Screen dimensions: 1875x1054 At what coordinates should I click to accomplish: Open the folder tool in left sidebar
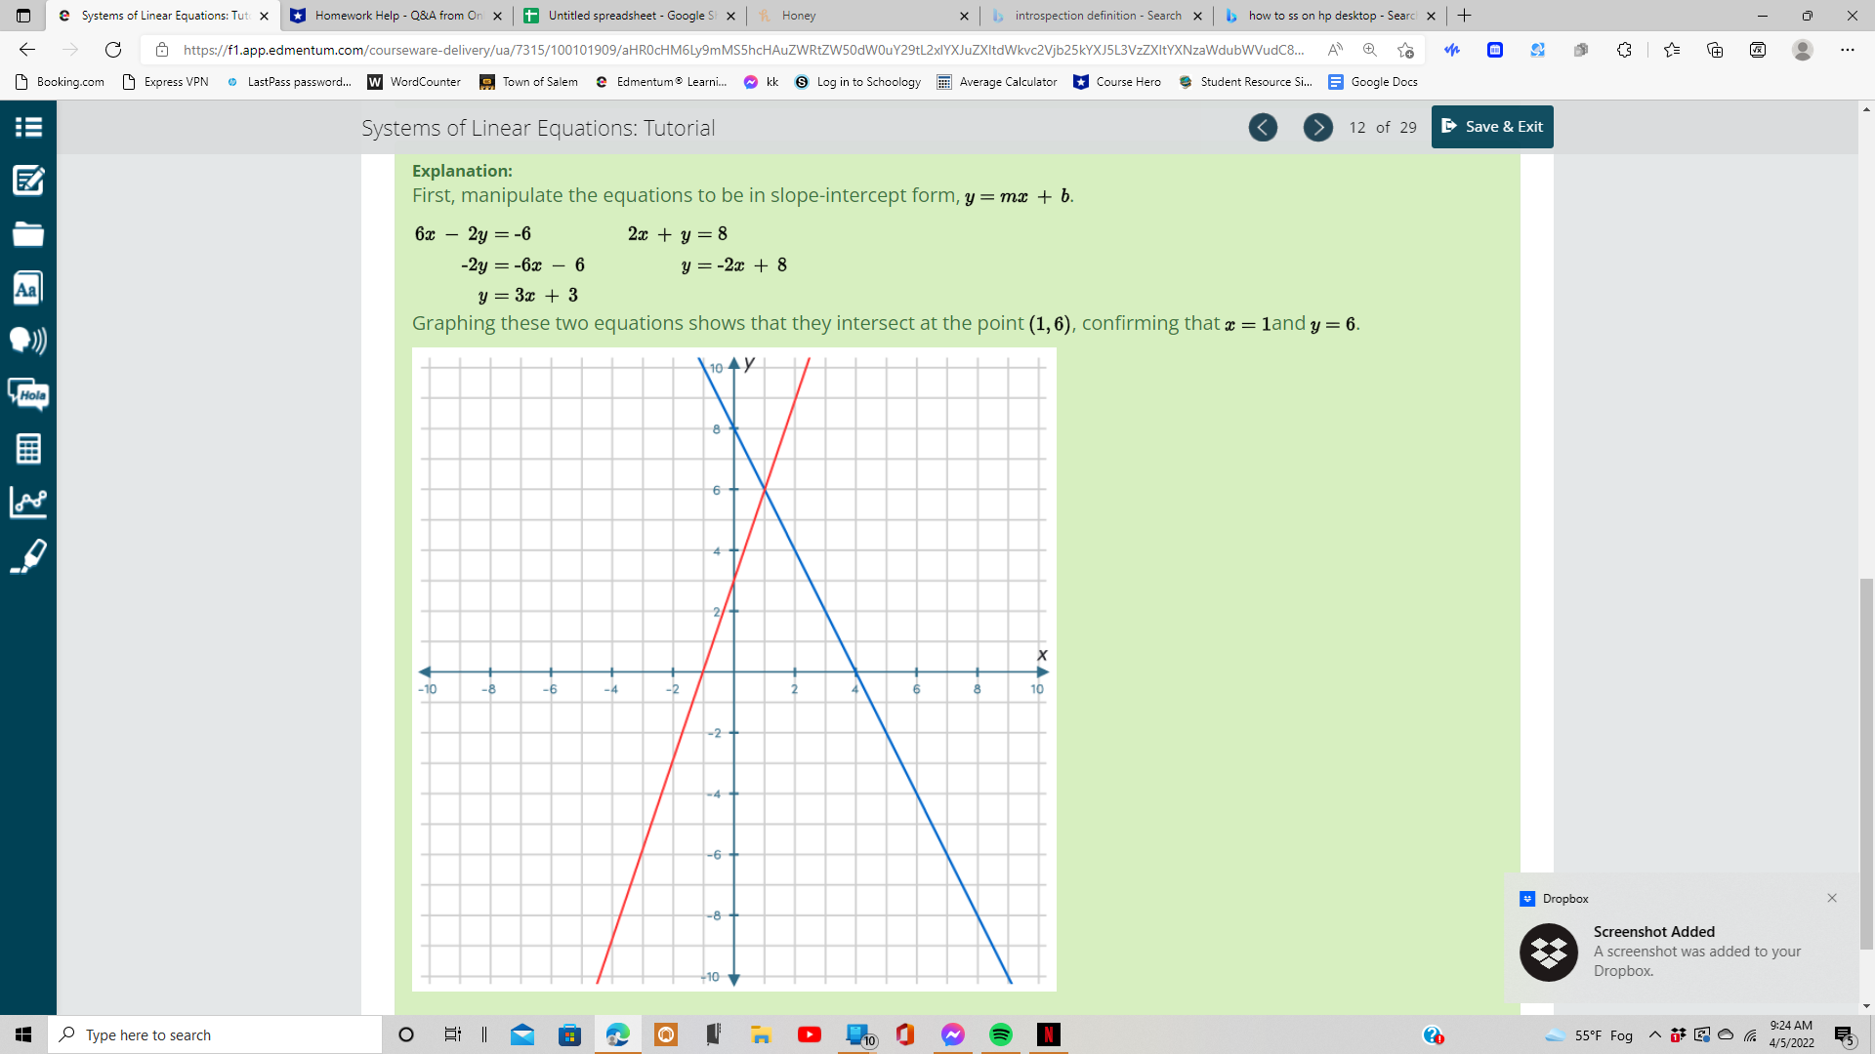point(28,234)
